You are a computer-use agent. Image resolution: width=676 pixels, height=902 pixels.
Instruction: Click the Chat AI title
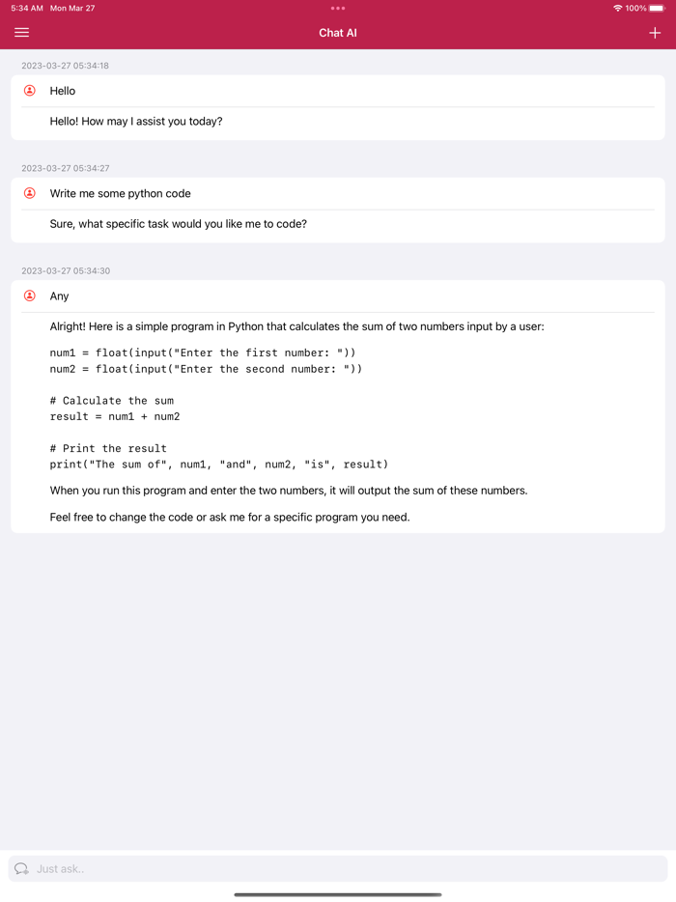(x=337, y=32)
